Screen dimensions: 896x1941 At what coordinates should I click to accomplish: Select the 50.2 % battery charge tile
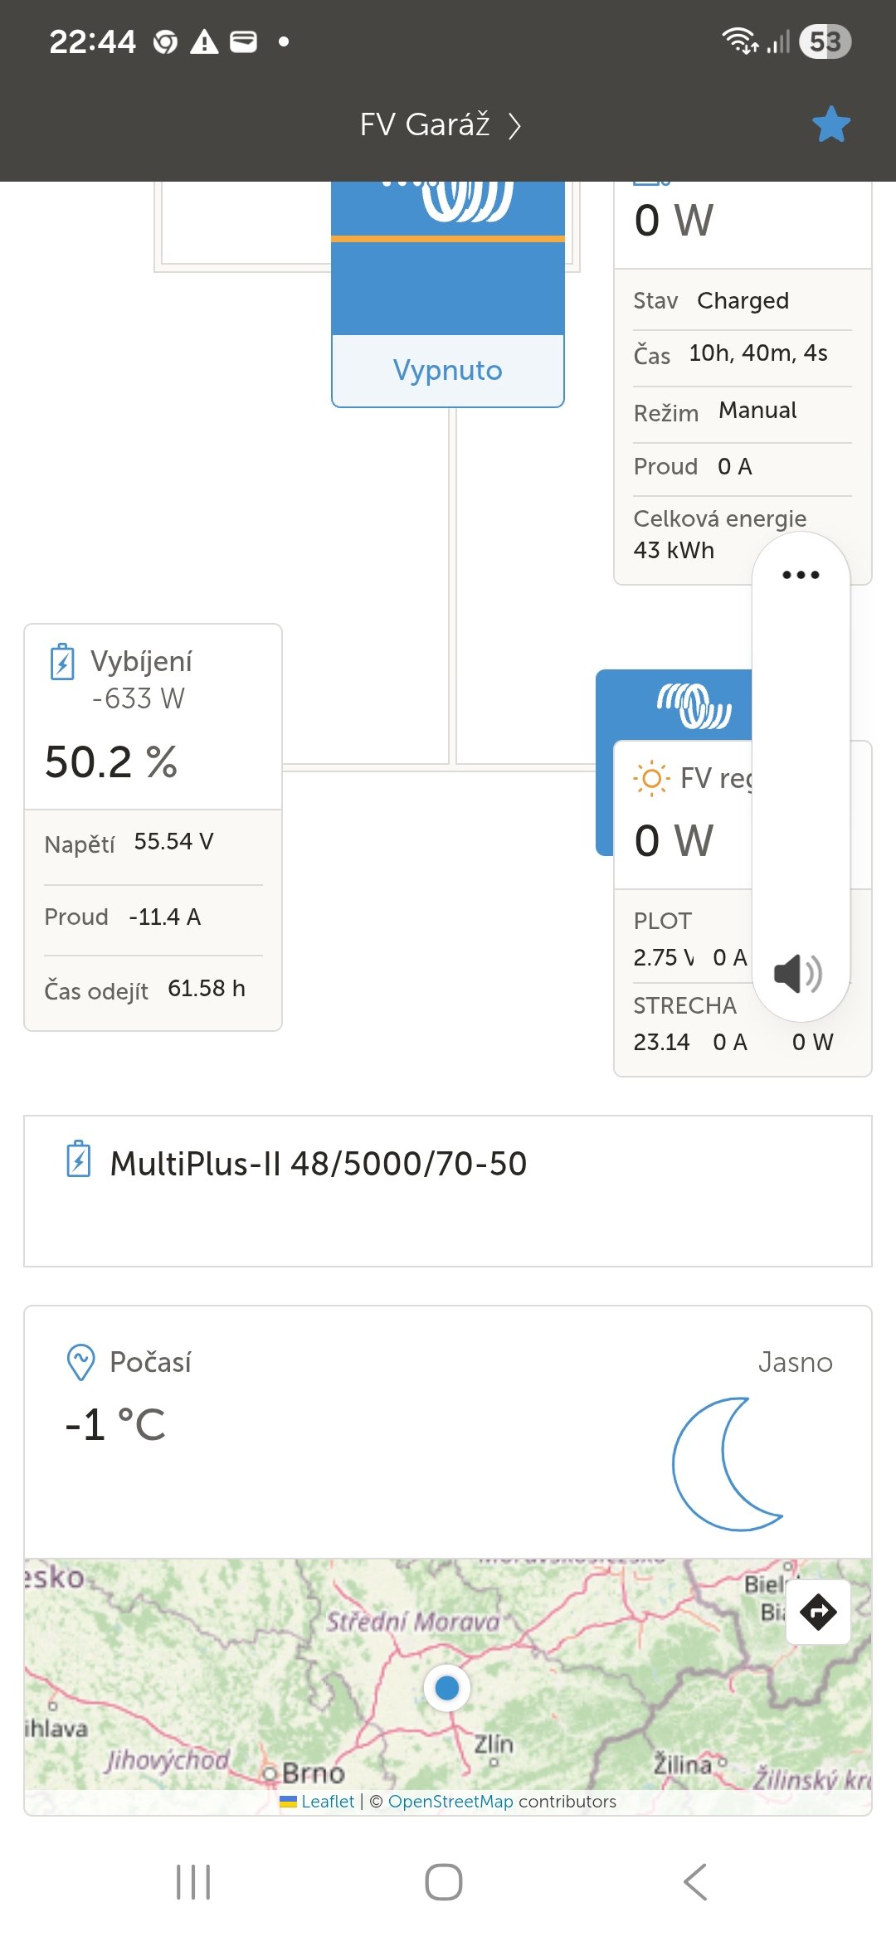111,761
